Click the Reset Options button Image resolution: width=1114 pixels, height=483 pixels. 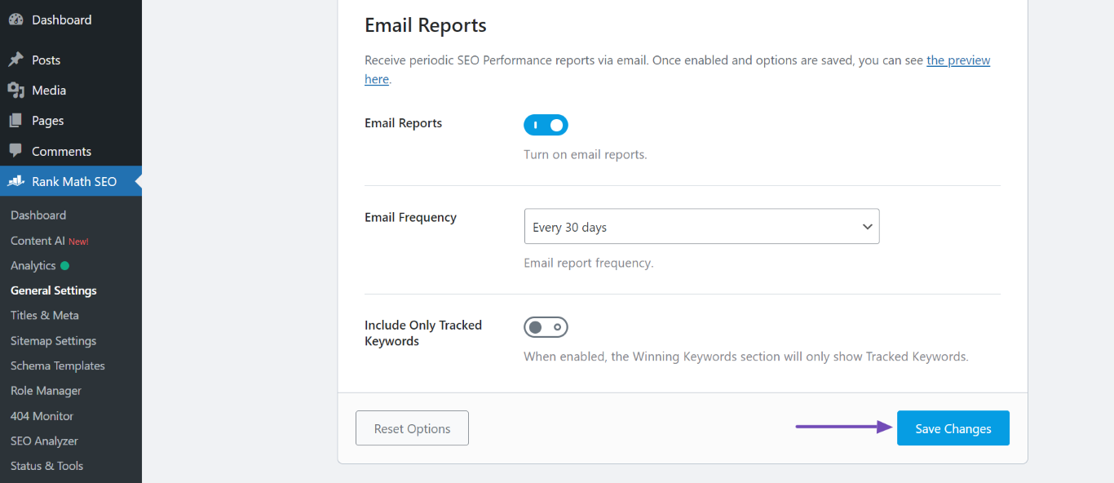[412, 428]
